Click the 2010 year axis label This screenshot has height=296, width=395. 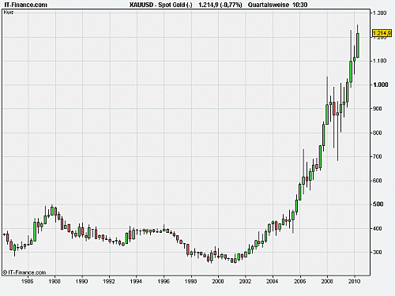(x=354, y=281)
